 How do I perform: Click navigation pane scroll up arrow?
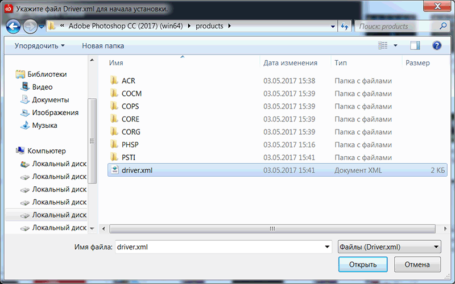coord(92,60)
